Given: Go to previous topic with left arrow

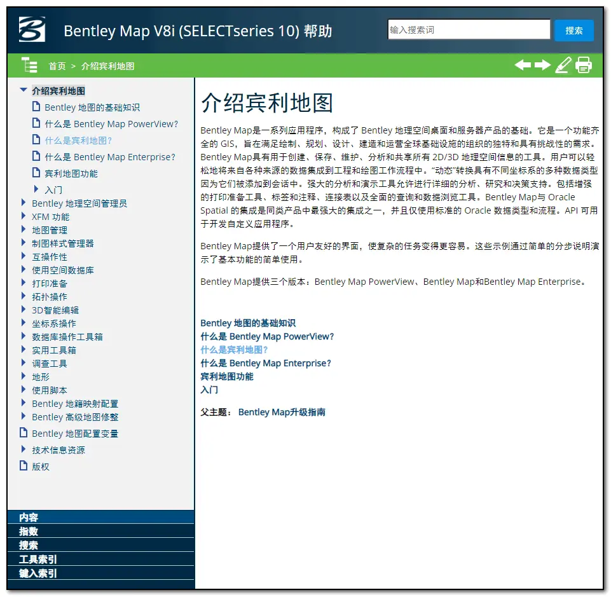Looking at the screenshot, I should [x=523, y=65].
